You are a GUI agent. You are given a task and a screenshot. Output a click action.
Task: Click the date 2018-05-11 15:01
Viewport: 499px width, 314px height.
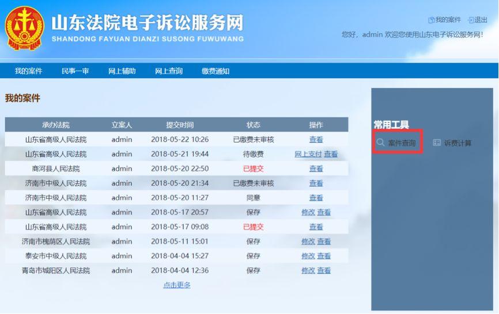coord(180,242)
